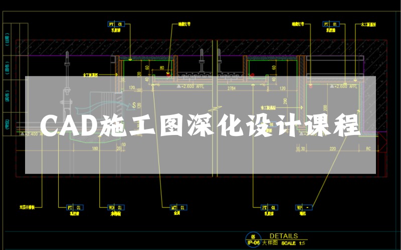Click the PT 01 tag left of WP
401x250 pixels.
269,206
